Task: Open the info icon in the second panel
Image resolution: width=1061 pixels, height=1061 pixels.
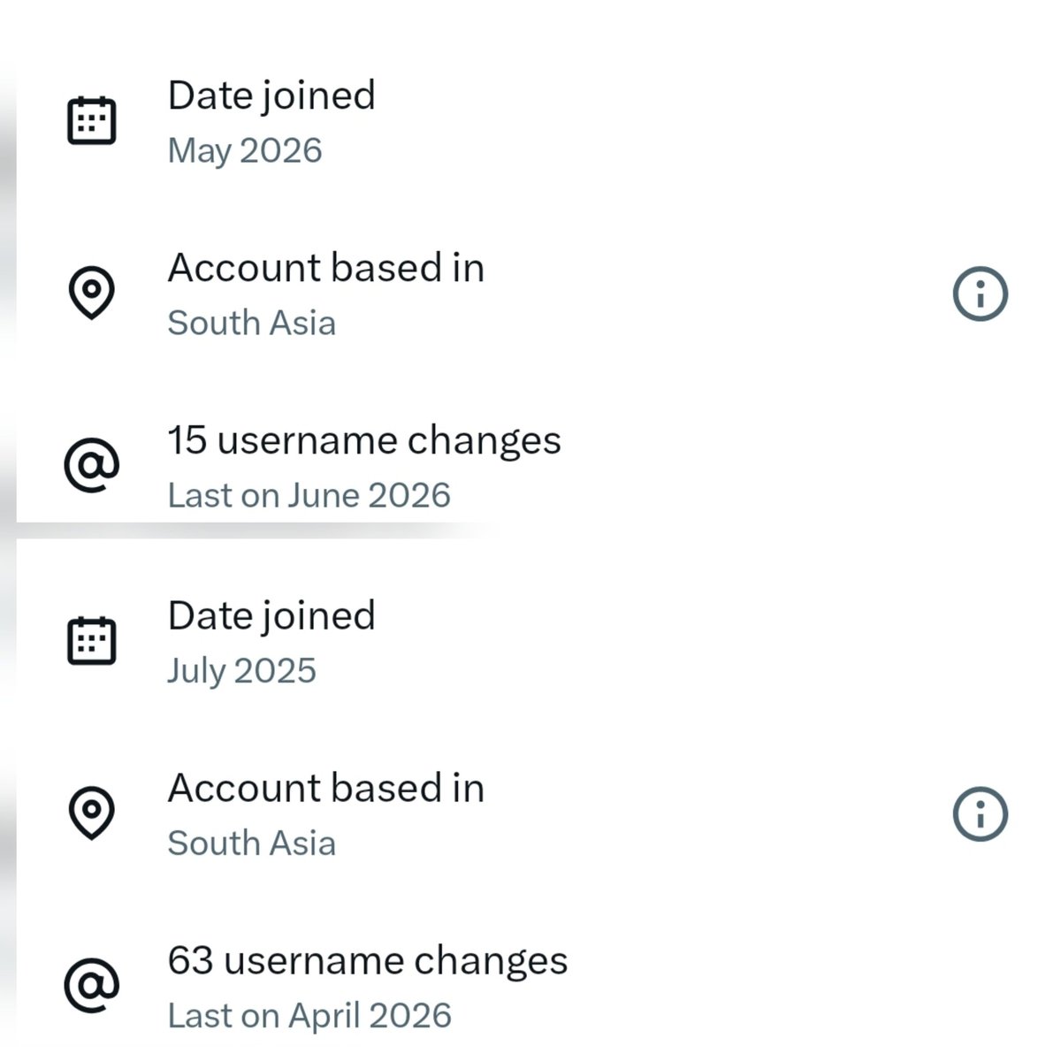Action: pos(981,813)
